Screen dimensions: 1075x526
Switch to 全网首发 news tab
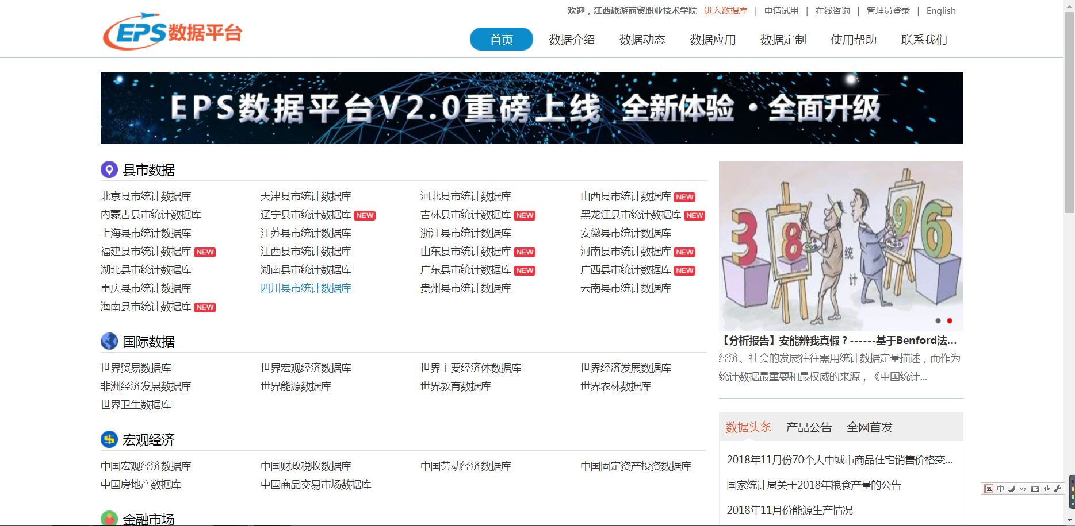pyautogui.click(x=870, y=427)
